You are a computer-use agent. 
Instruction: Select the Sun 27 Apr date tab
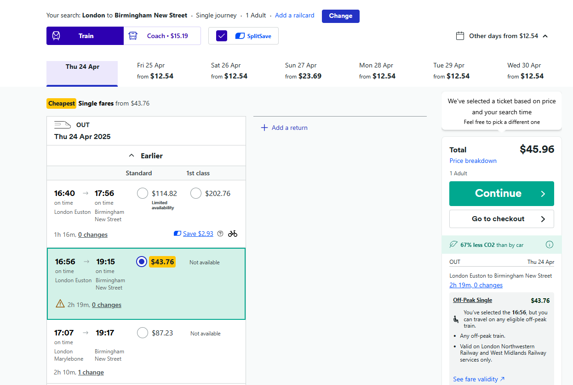[303, 71]
